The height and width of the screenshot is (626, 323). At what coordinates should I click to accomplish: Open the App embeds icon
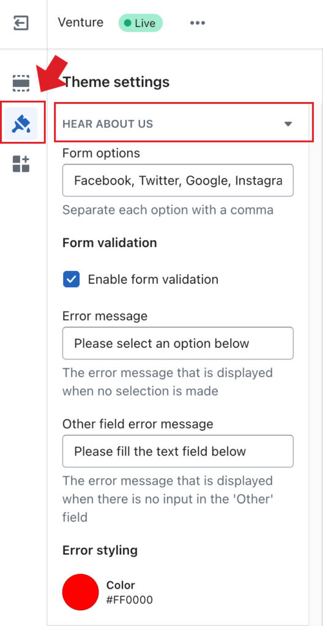[21, 164]
